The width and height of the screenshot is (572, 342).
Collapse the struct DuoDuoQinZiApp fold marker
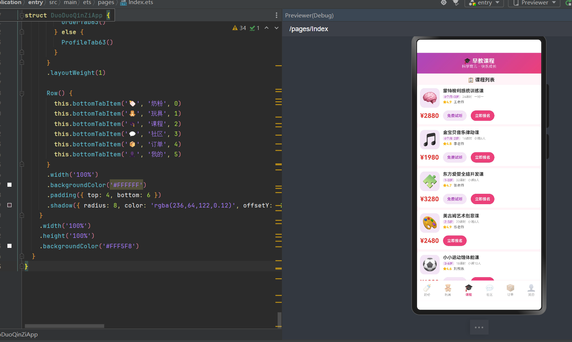click(22, 16)
